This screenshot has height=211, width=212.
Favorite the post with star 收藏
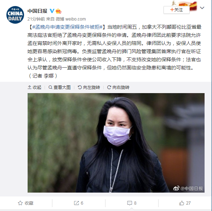26,203
